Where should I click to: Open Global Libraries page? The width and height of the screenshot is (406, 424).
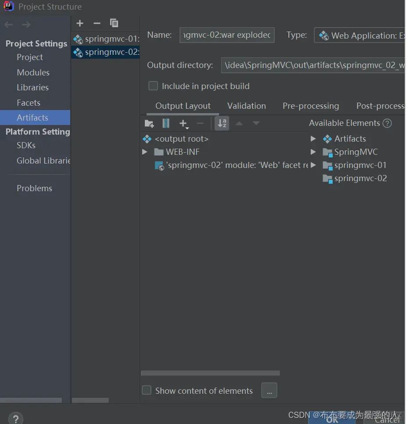pos(43,160)
